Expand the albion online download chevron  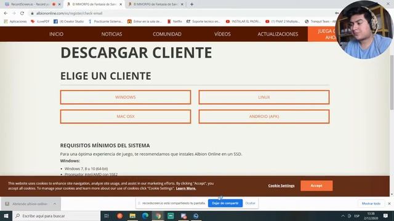(55, 204)
